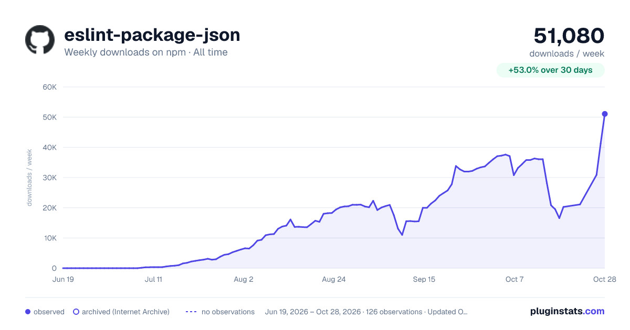The width and height of the screenshot is (630, 330).
Task: Click the Aug 2 x-axis label
Action: 244,279
